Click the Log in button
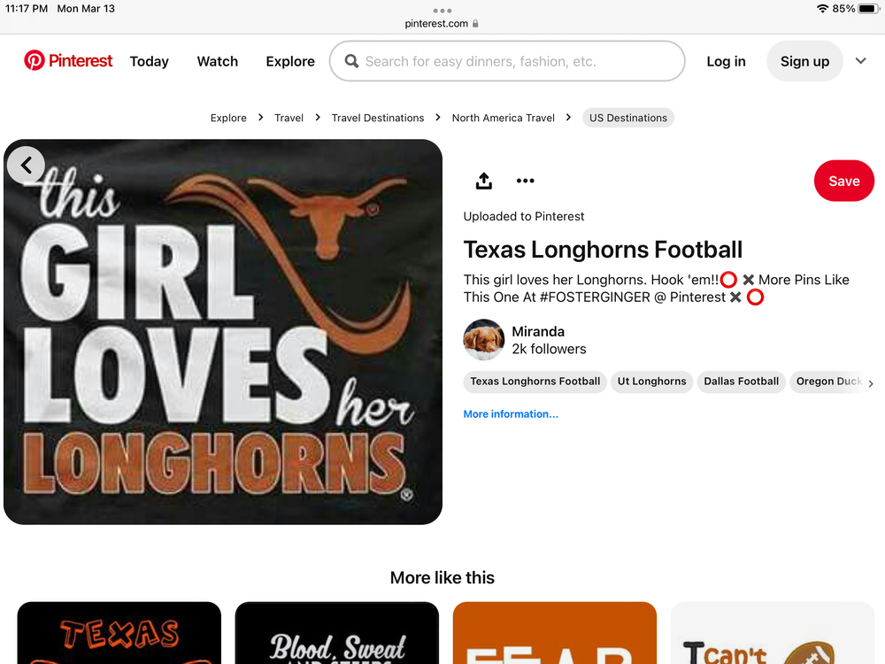This screenshot has width=885, height=664. click(x=726, y=61)
